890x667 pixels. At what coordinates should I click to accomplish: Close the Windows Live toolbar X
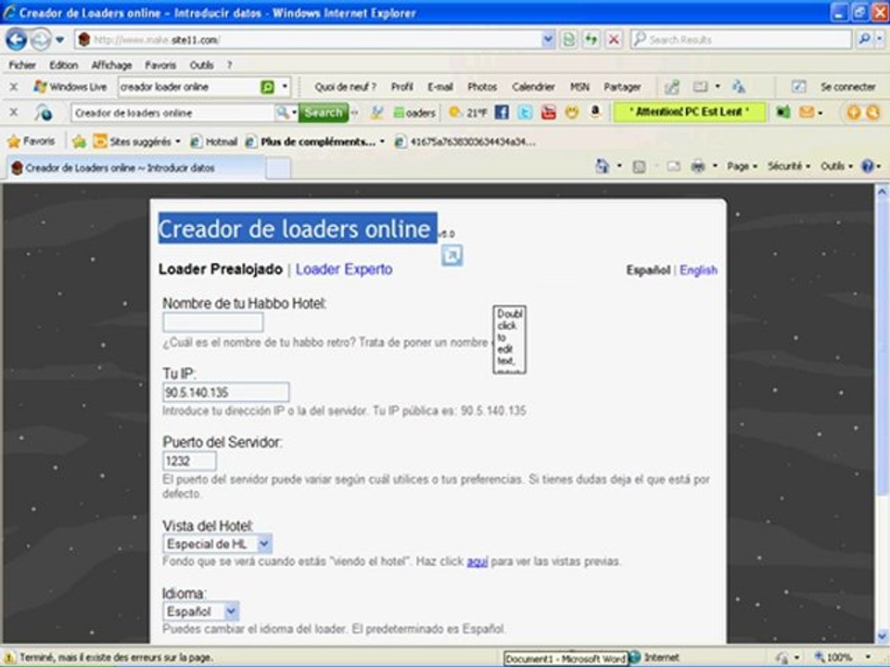point(14,87)
